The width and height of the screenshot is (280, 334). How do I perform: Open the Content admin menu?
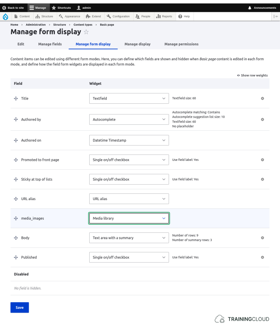(x=22, y=16)
